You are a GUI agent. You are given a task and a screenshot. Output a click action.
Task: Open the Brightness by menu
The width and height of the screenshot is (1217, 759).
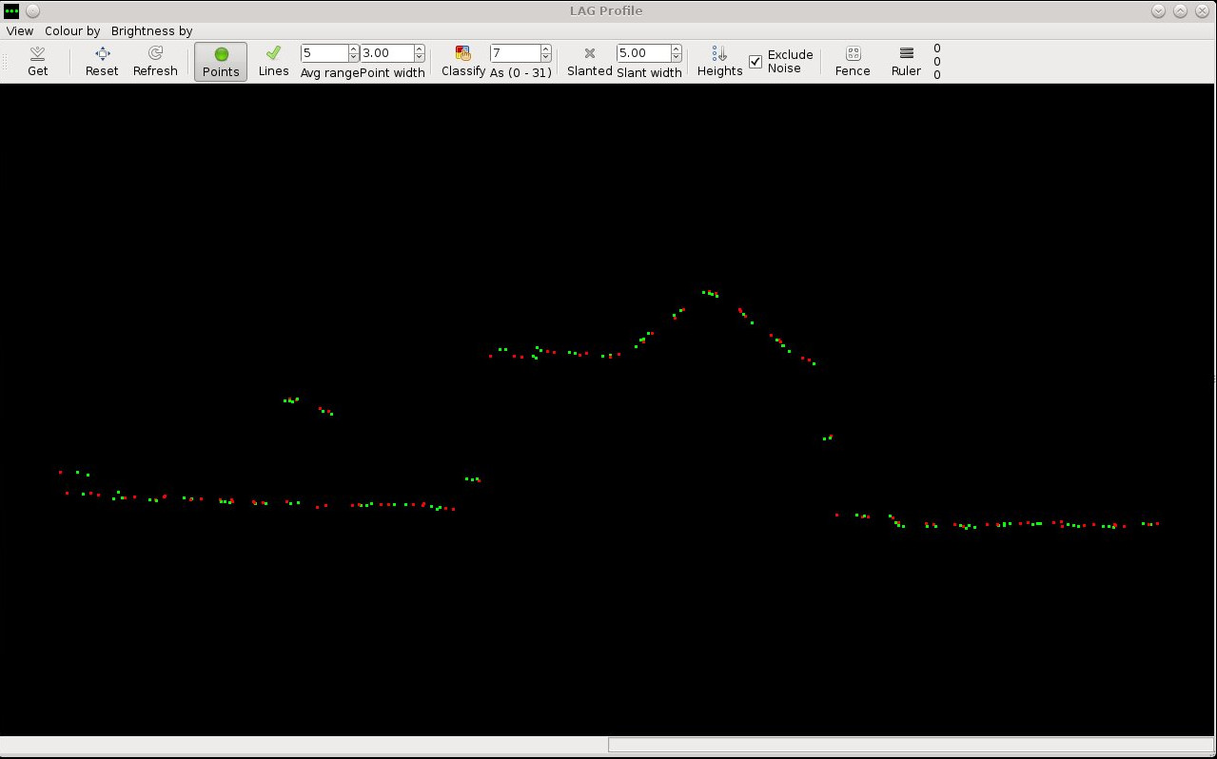pyautogui.click(x=152, y=30)
